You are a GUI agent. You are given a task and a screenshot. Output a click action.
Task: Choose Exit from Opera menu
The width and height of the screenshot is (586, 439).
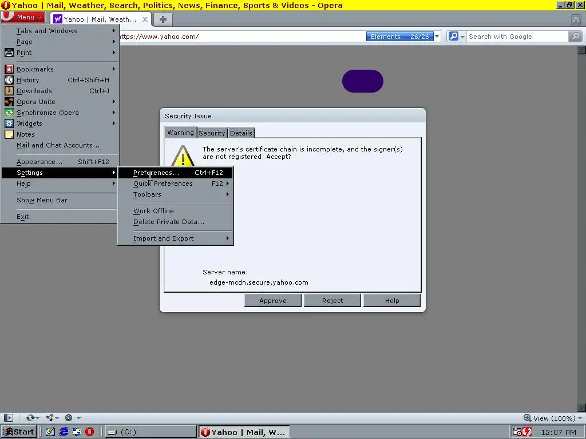click(60, 217)
